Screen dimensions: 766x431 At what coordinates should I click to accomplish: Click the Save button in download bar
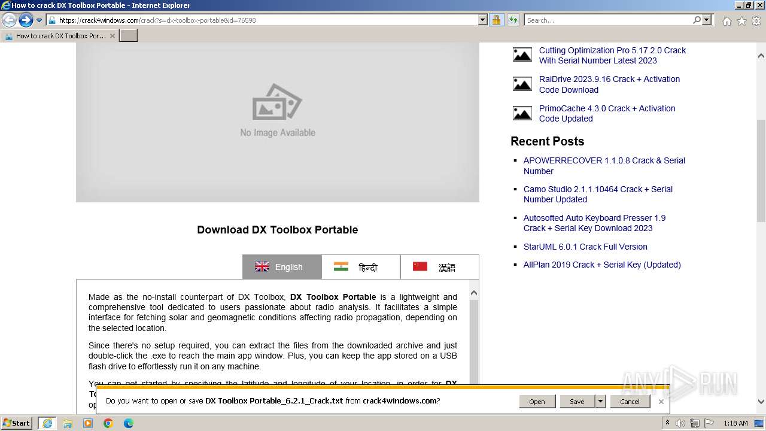click(x=577, y=402)
